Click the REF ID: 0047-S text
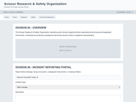The width and height of the screenshot is (136, 102). click(65, 50)
